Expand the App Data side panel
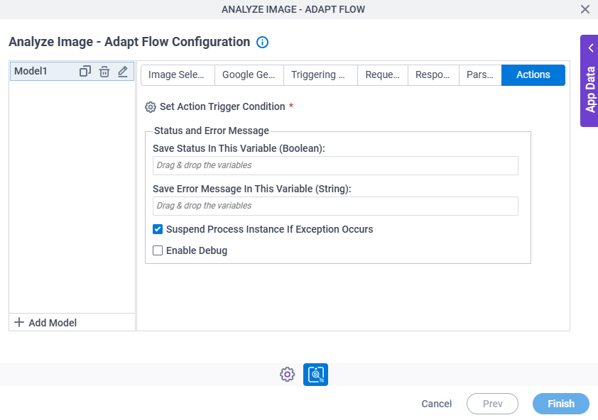The height and width of the screenshot is (420, 598). [589, 81]
